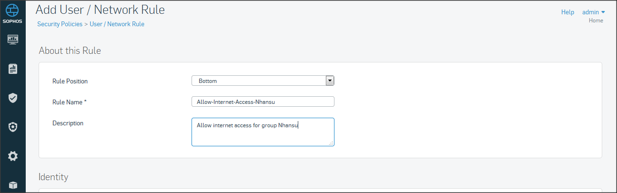Grab the Description box resize handle
Viewport: 617px width, 193px height.
(331, 142)
